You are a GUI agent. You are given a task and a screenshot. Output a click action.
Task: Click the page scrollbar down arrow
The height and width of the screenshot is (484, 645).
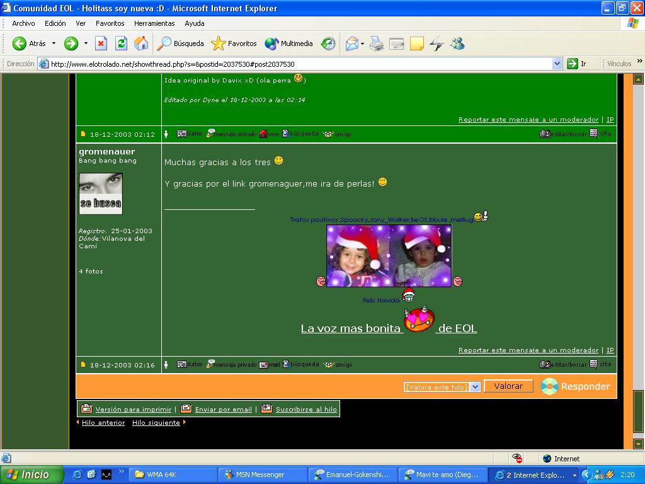pyautogui.click(x=639, y=444)
